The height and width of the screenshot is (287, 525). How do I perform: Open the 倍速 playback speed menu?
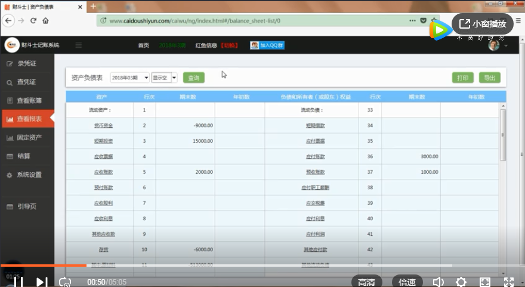(x=407, y=282)
